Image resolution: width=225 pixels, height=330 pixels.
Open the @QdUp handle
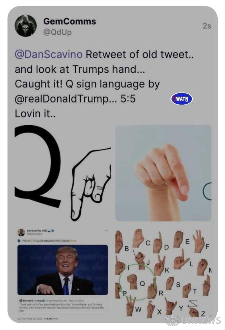tap(57, 32)
